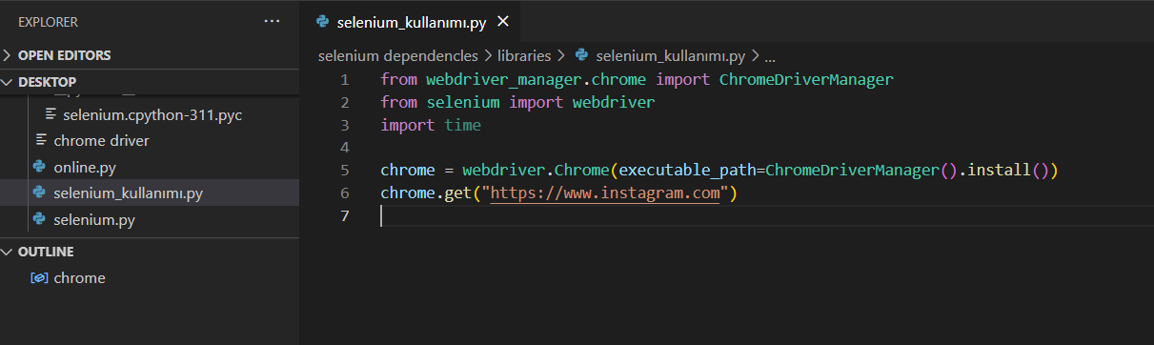Click 'libraries' breadcrumb segment

point(524,56)
